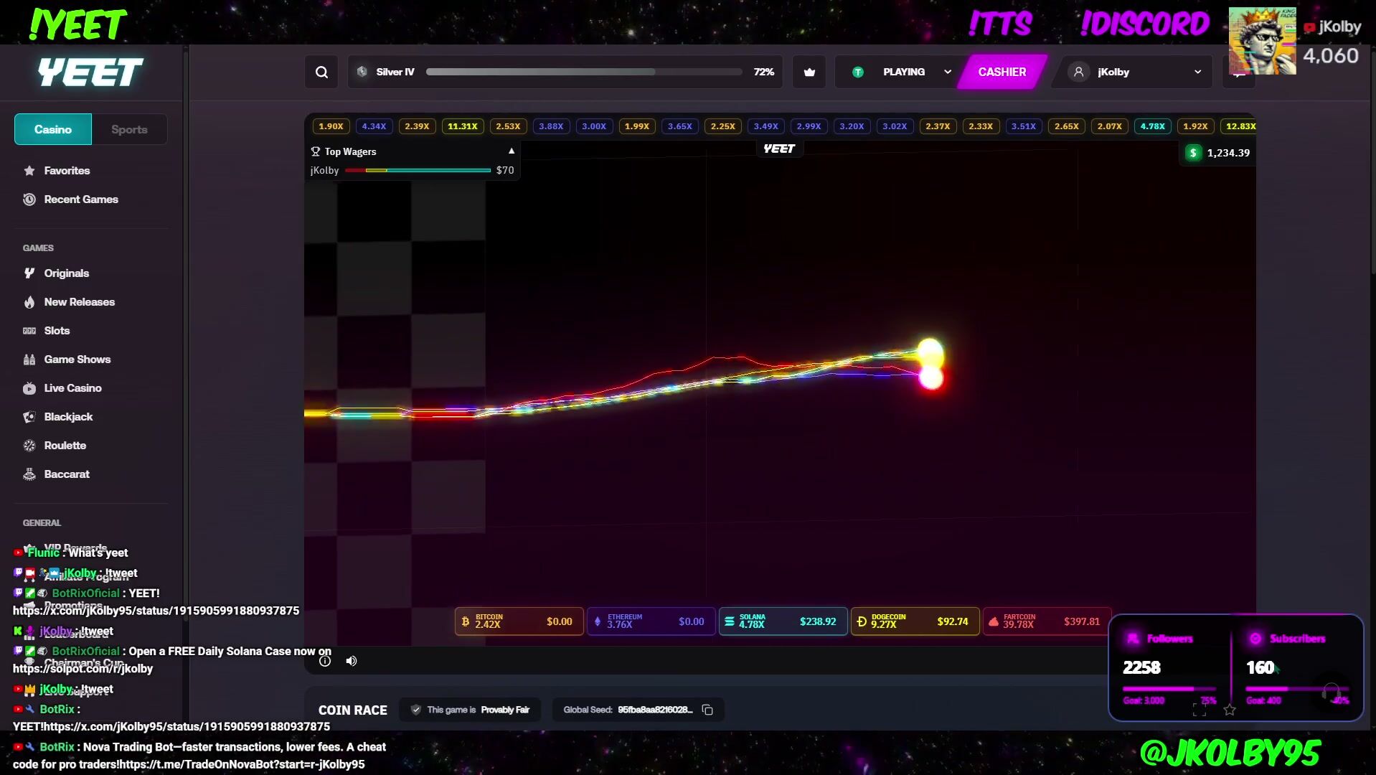The width and height of the screenshot is (1376, 775).
Task: Open the Game Shows category
Action: coord(77,360)
